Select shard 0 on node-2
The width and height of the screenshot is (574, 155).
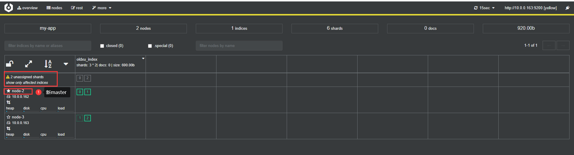tap(80, 92)
